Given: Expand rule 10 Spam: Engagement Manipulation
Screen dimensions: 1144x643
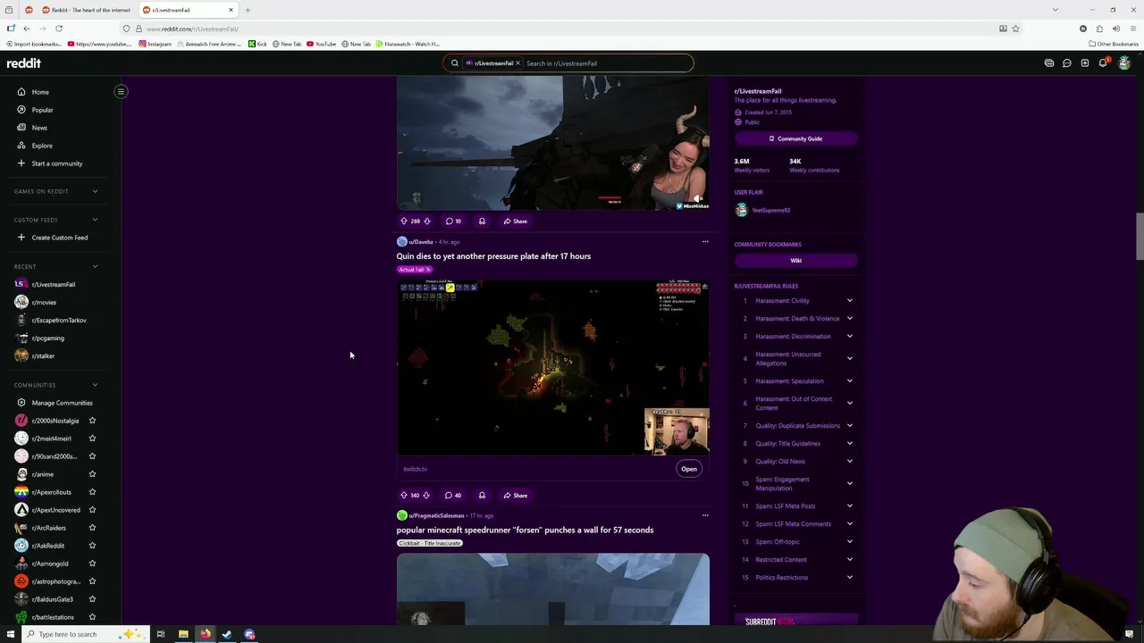Looking at the screenshot, I should tap(849, 483).
